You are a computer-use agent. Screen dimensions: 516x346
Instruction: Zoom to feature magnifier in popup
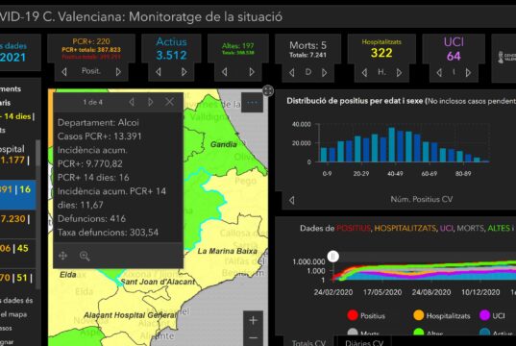(x=85, y=256)
